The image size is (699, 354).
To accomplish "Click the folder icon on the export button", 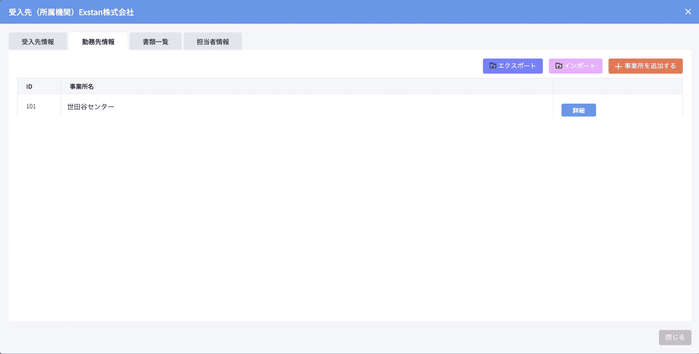I will point(493,66).
